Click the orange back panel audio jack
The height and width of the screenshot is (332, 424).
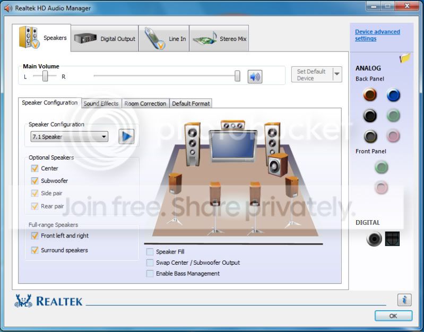370,94
